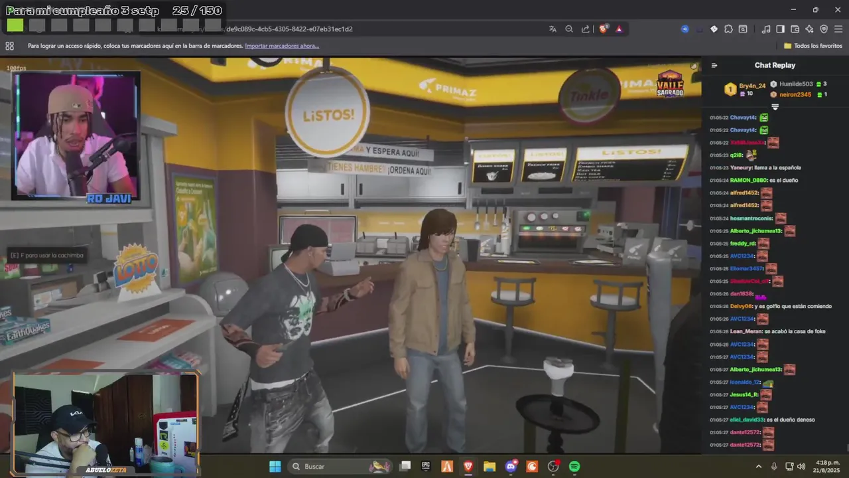Open the Windows Start button

(x=275, y=467)
